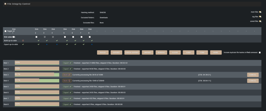Click Disk 8 export up-to-date cross mark
This screenshot has width=266, height=111.
point(92,44)
